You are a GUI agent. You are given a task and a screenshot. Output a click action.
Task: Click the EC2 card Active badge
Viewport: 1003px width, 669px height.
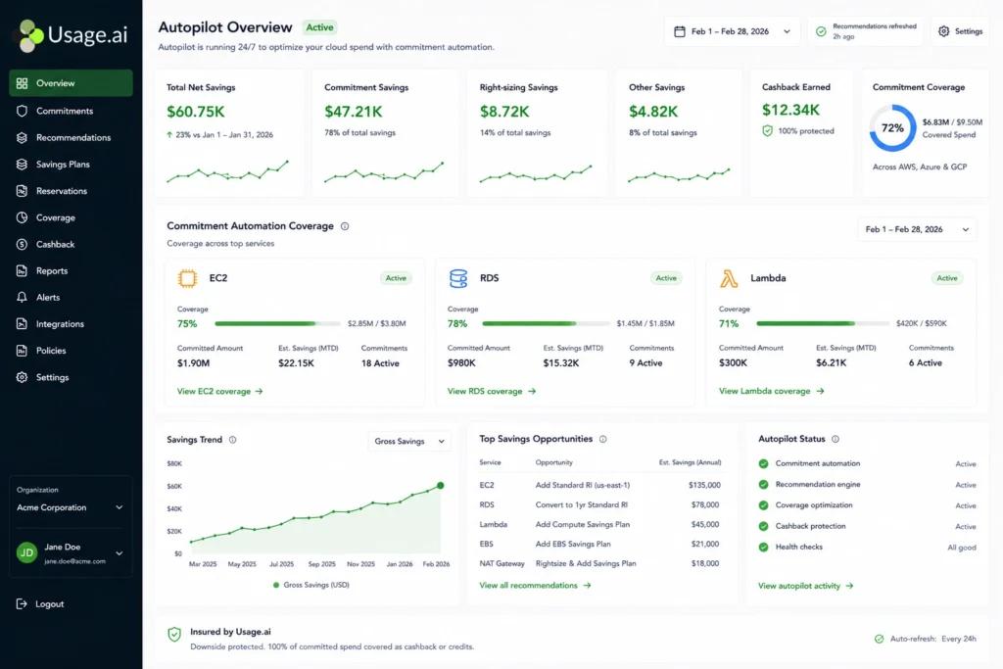[396, 278]
